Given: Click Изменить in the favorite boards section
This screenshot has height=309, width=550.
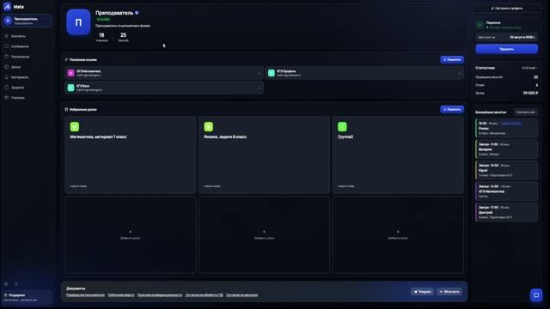Looking at the screenshot, I should (452, 109).
